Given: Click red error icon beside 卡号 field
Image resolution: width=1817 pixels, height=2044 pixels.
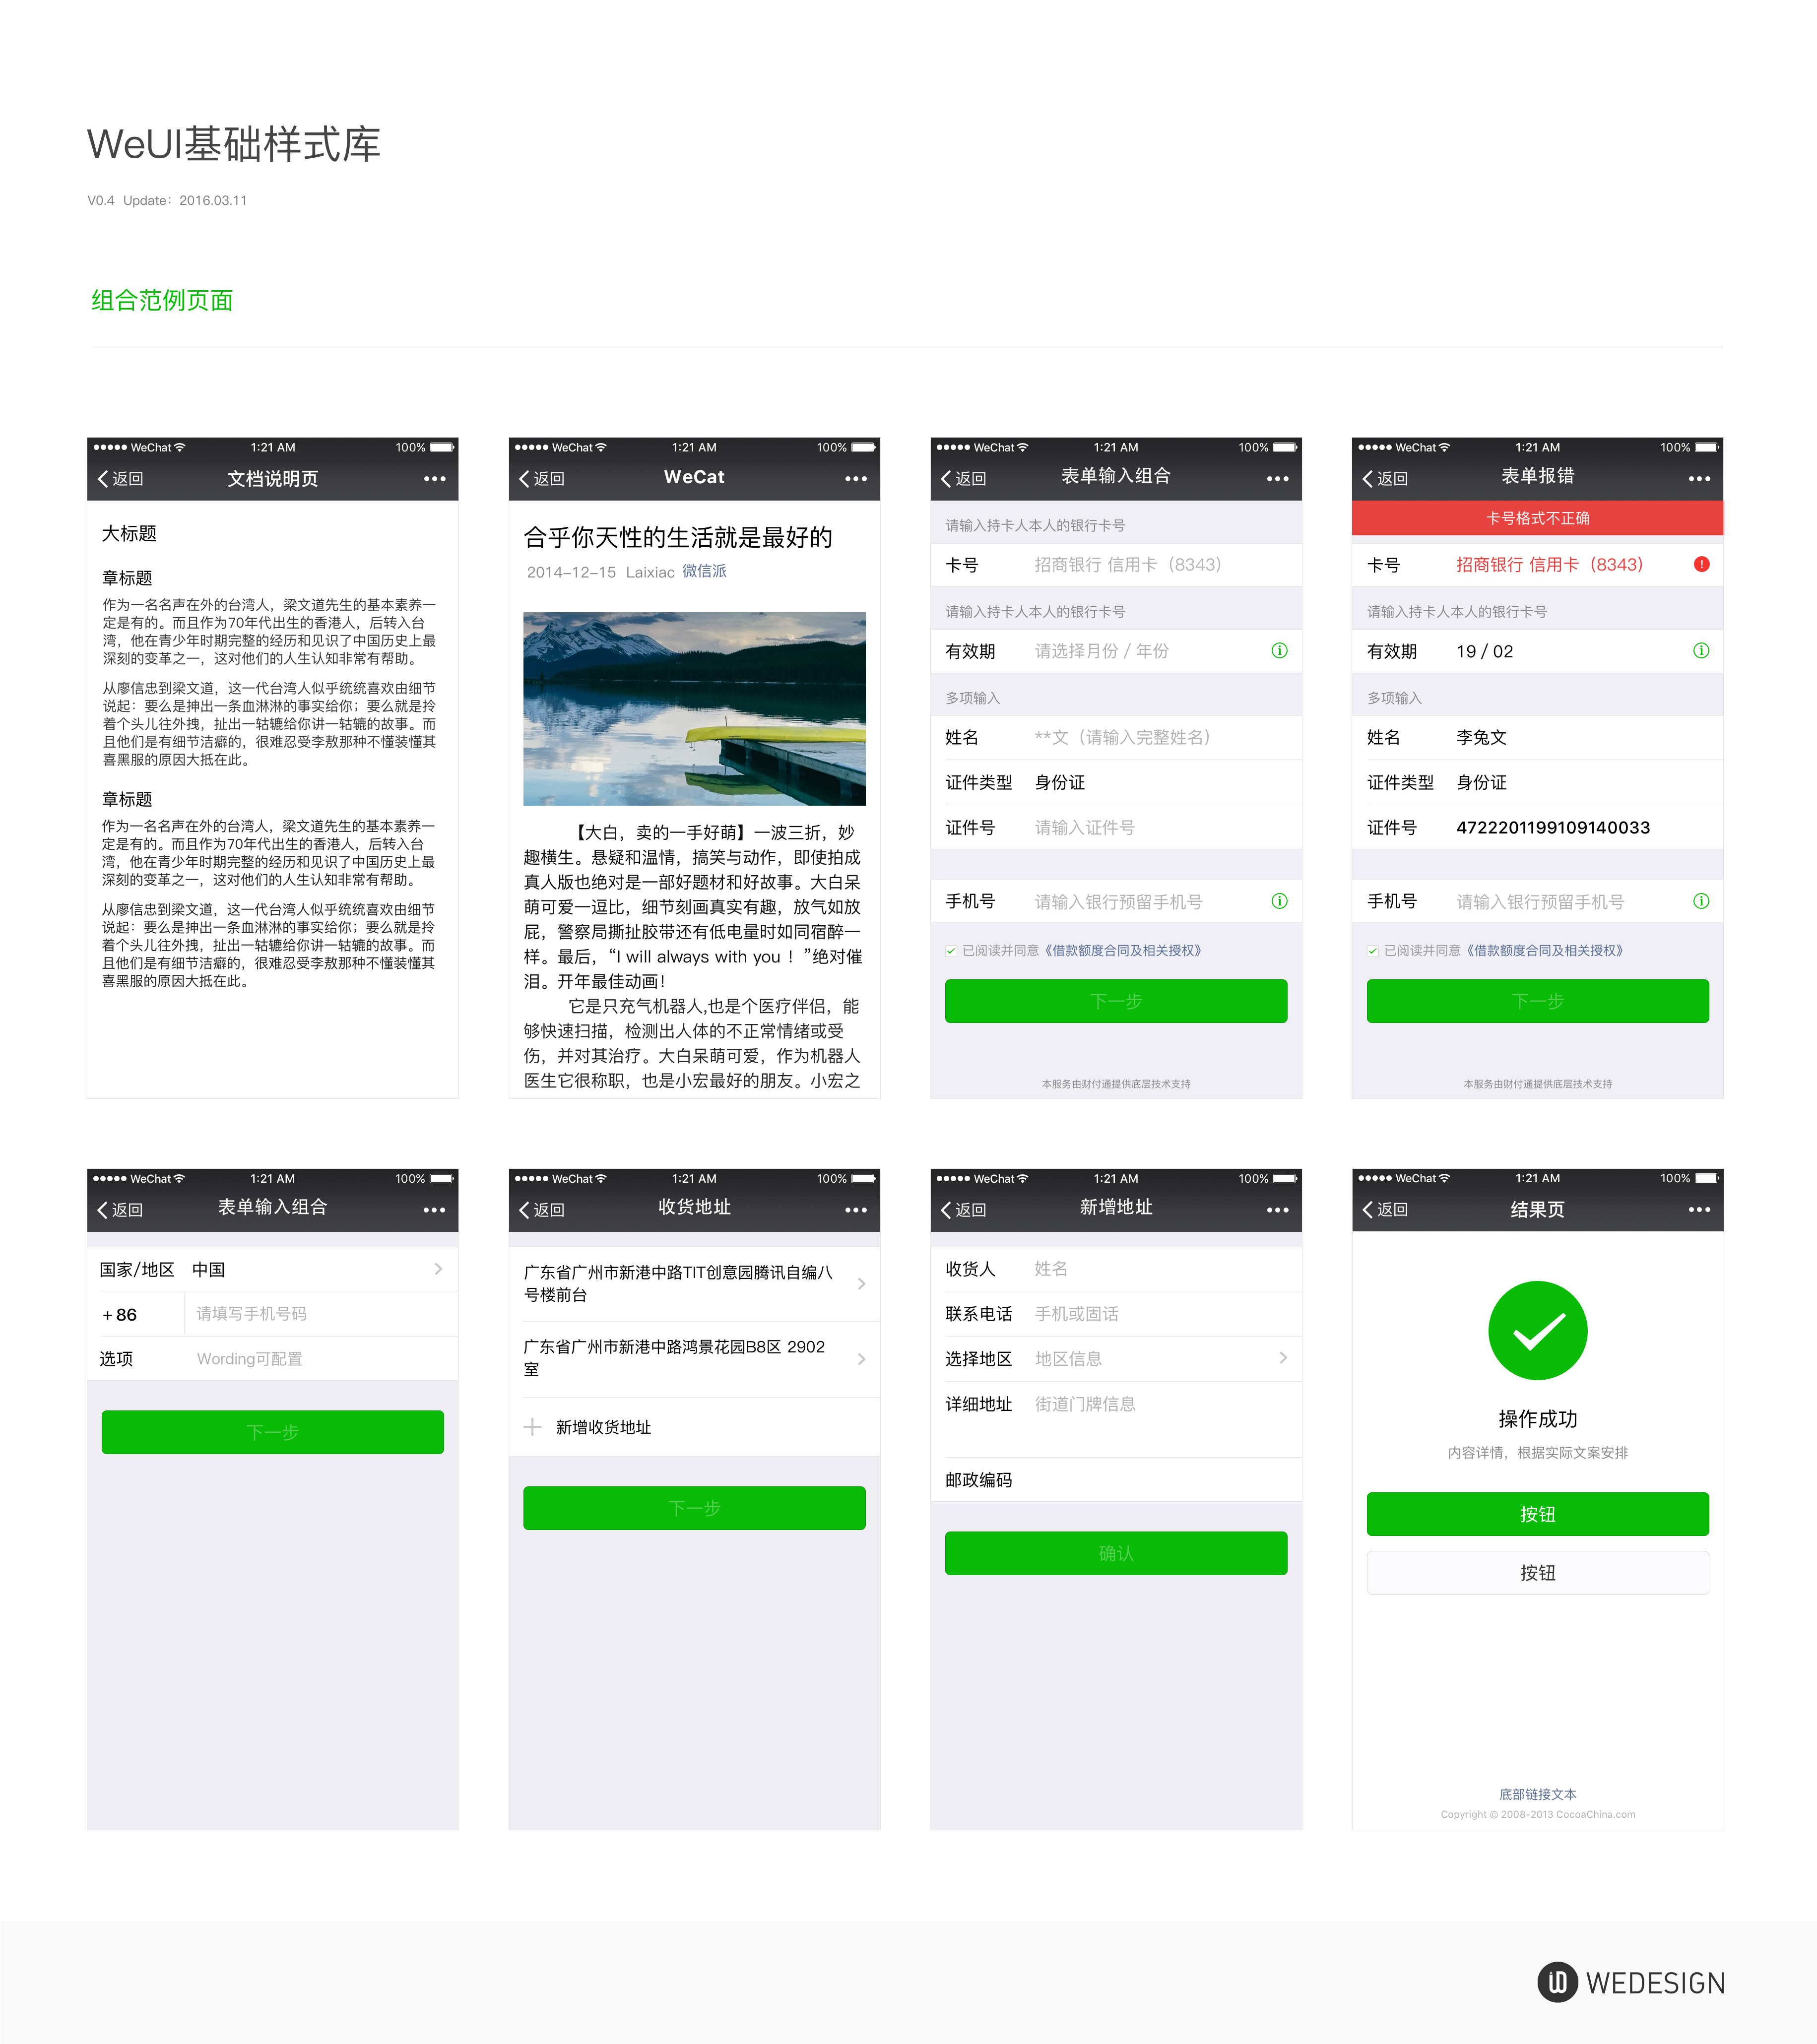Looking at the screenshot, I should (x=1701, y=564).
